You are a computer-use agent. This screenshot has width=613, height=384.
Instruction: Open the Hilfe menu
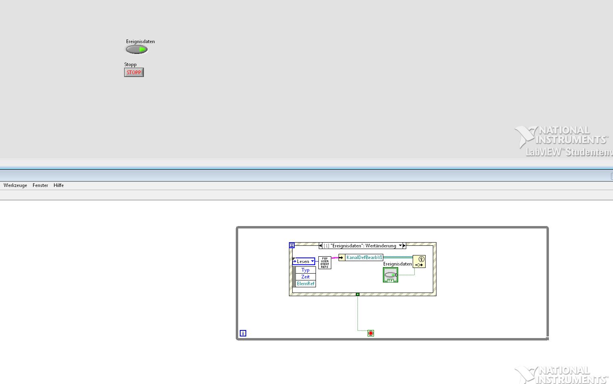pos(58,185)
